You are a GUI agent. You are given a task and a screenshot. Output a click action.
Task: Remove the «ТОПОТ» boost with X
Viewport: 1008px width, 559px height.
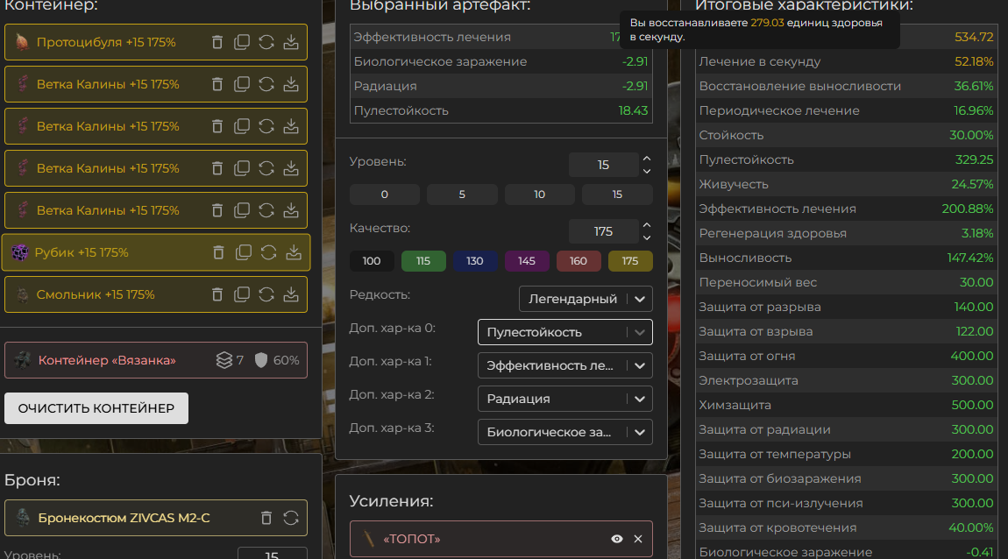pyautogui.click(x=638, y=539)
